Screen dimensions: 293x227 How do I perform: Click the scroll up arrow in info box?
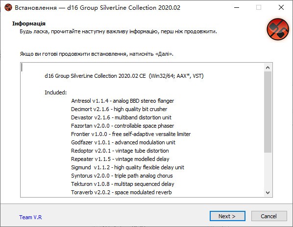pos(268,68)
